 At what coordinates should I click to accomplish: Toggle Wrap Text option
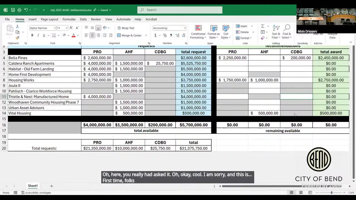click(126, 28)
